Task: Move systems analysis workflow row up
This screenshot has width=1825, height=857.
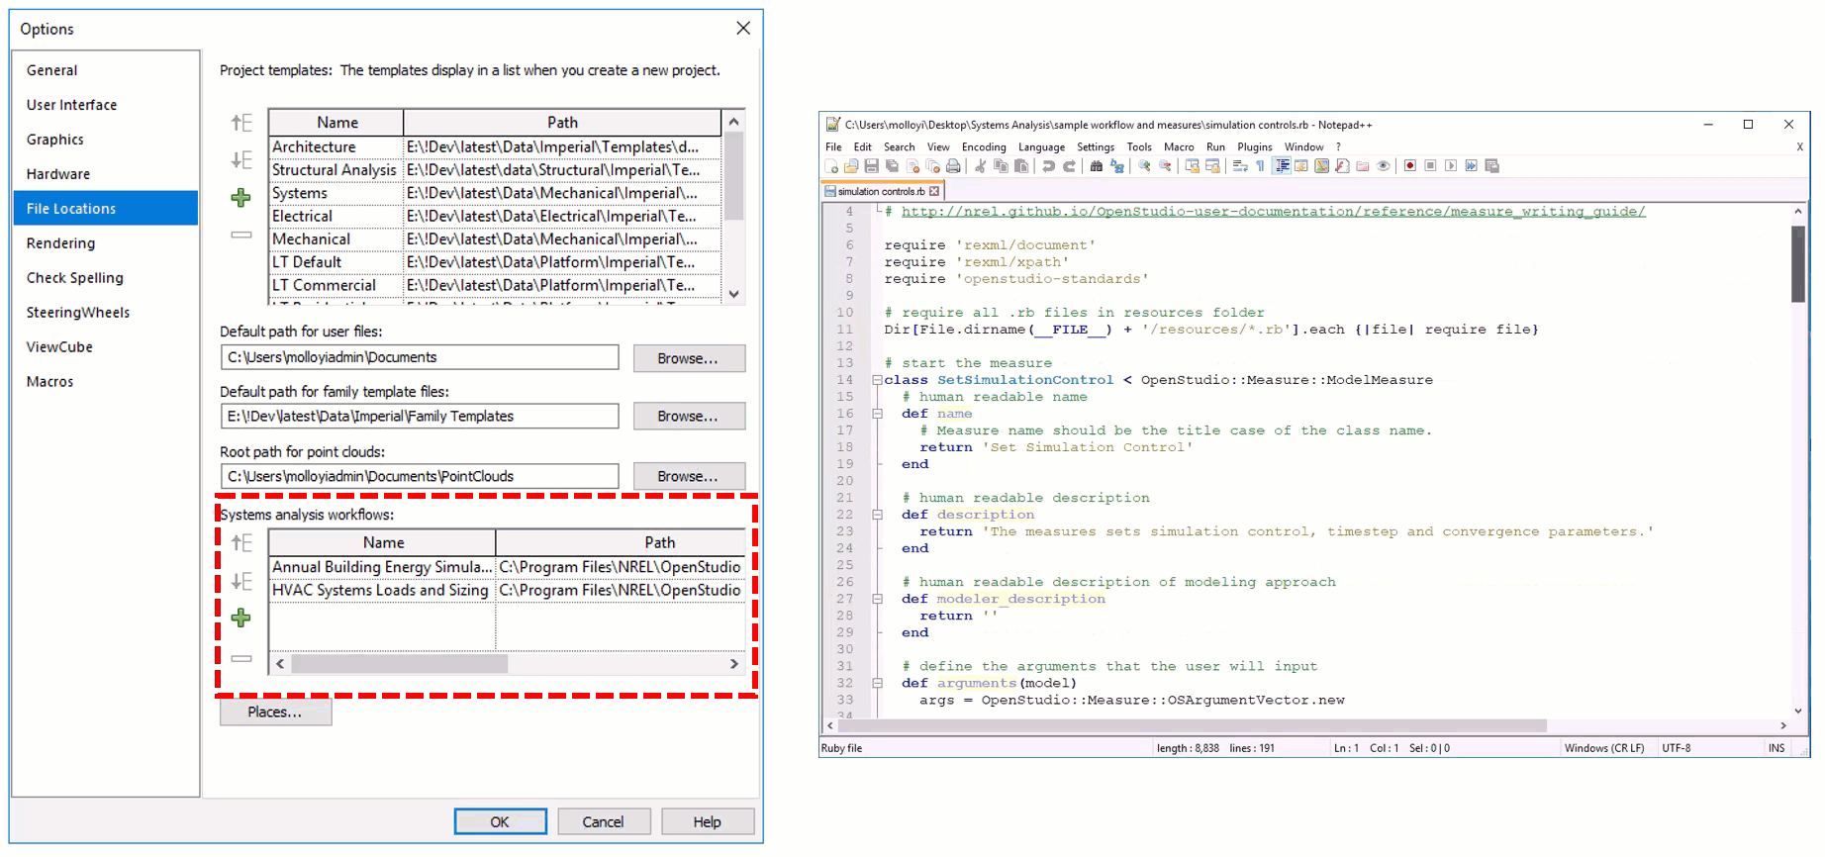Action: click(x=240, y=542)
